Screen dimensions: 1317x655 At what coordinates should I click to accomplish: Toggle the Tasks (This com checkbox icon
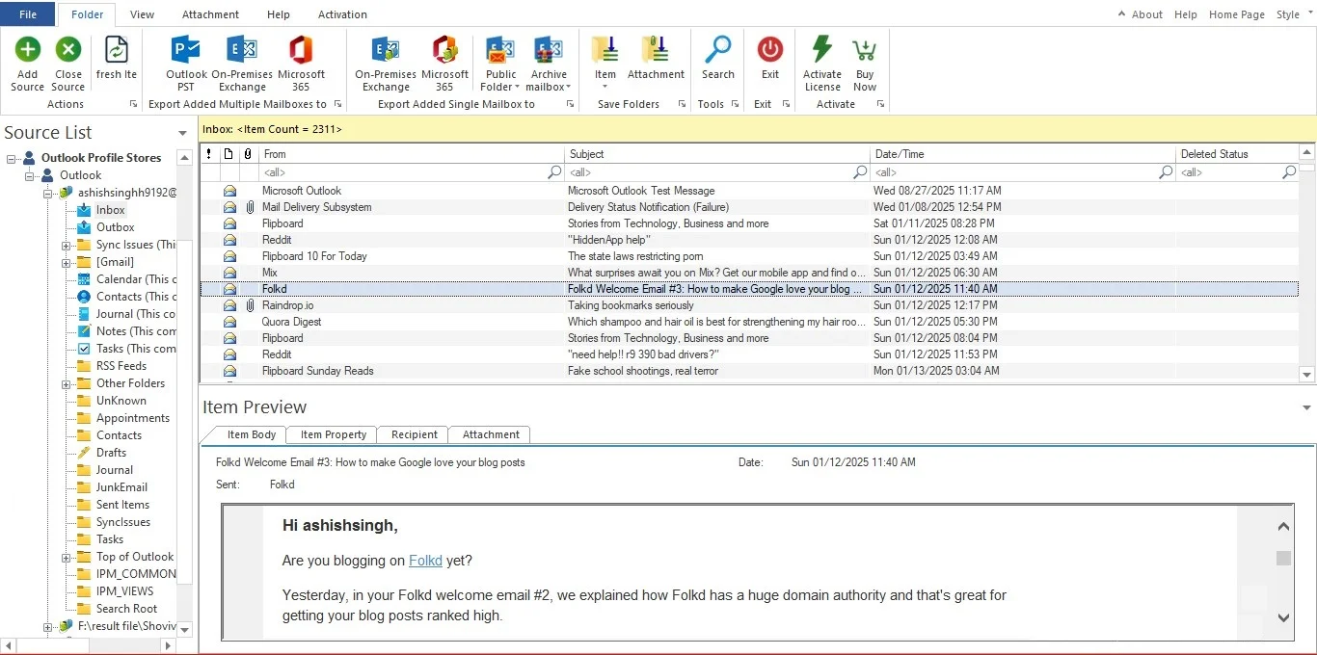[84, 349]
